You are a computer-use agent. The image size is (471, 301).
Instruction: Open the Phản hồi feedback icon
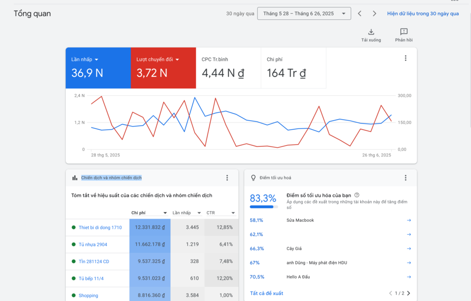(x=404, y=32)
